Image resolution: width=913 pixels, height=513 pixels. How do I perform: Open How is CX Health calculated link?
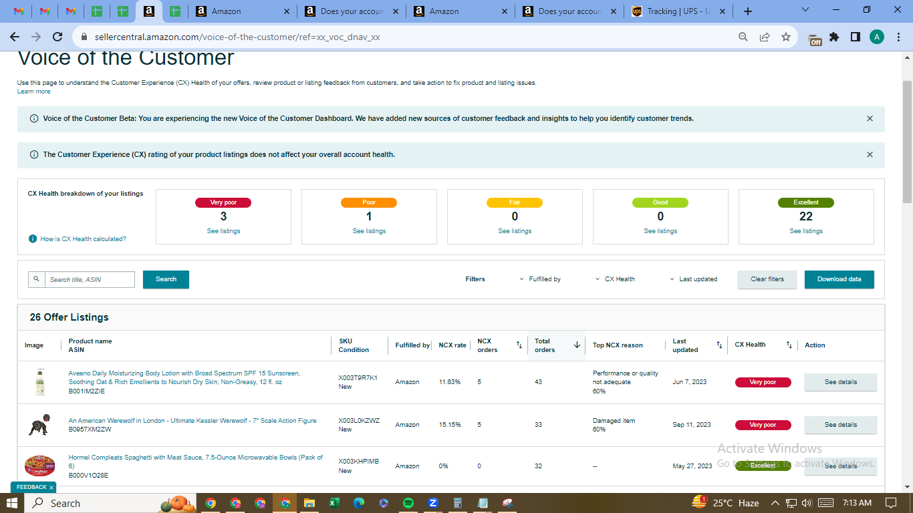pyautogui.click(x=83, y=238)
